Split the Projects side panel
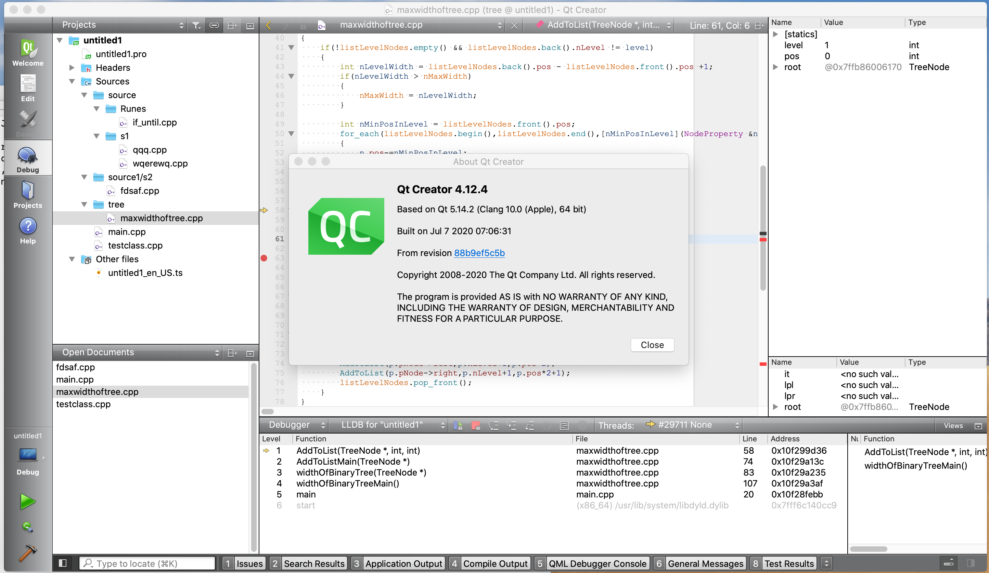The image size is (989, 573). pos(232,26)
